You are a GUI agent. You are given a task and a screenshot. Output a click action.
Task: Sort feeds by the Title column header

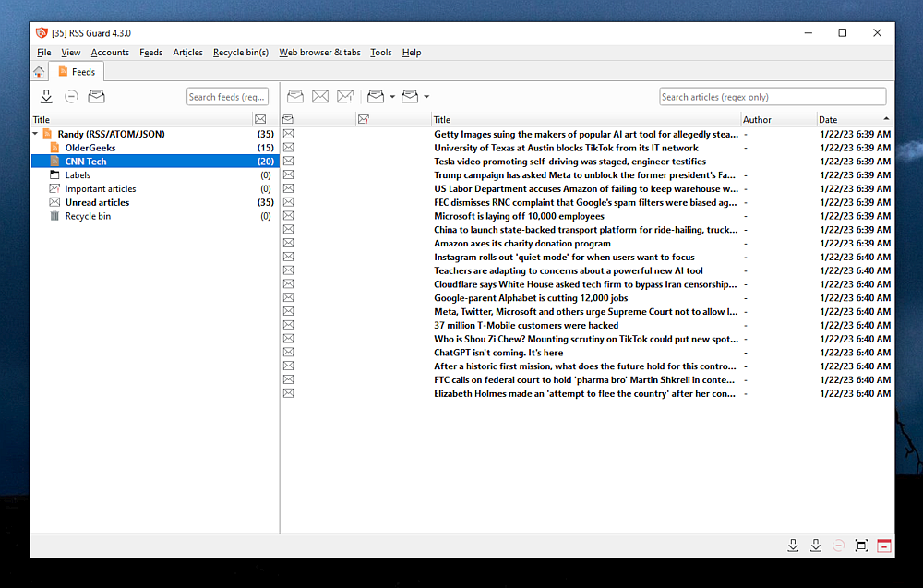[x=141, y=119]
